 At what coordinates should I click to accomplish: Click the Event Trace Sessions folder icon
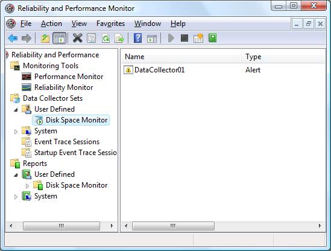[27, 142]
